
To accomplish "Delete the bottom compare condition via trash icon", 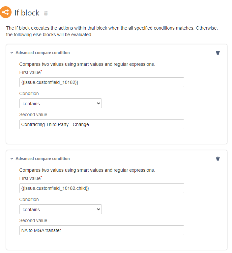I will pyautogui.click(x=217, y=159).
